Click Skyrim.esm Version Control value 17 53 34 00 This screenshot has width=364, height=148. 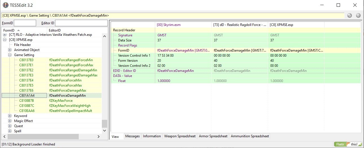pos(165,56)
